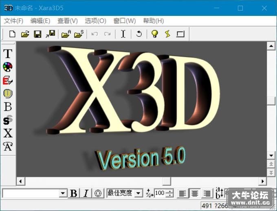Click the Redo arrow icon

click(x=107, y=34)
